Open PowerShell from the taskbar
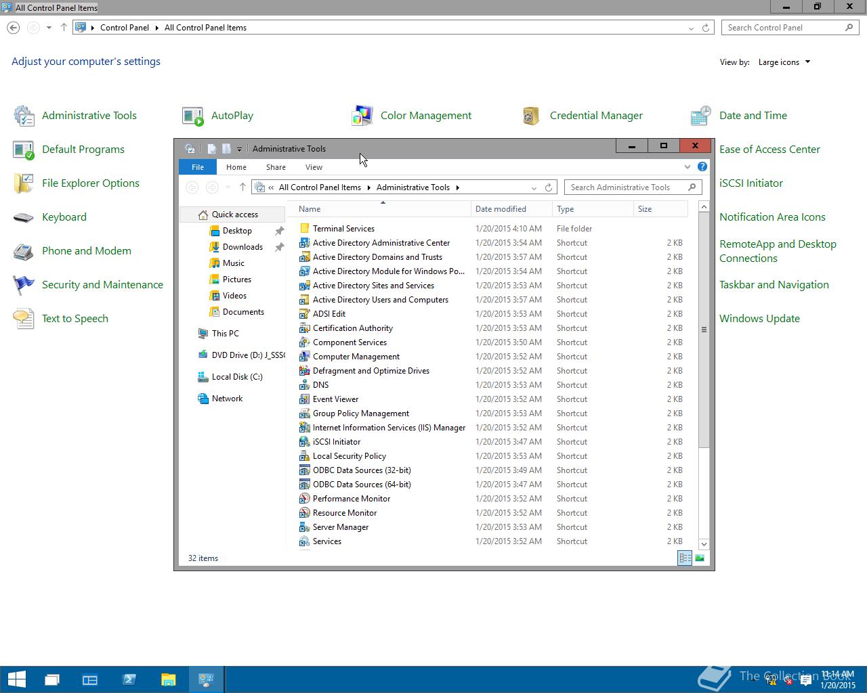The height and width of the screenshot is (693, 867). [x=129, y=679]
